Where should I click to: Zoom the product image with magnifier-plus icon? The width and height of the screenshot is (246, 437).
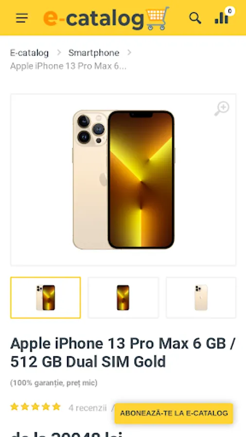pyautogui.click(x=222, y=109)
